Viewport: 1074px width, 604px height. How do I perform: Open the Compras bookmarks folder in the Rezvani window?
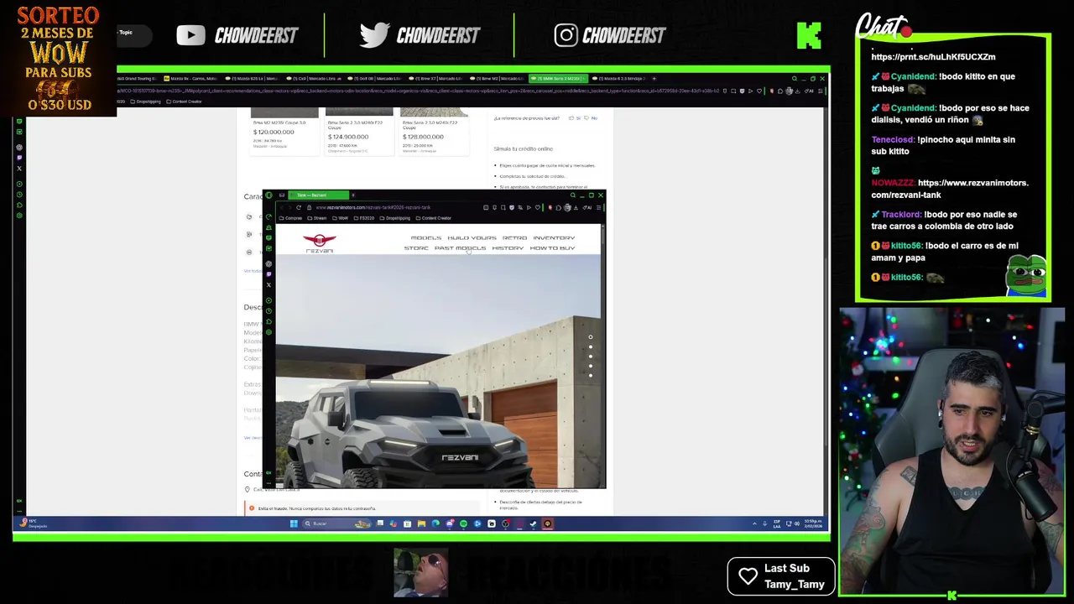point(290,218)
